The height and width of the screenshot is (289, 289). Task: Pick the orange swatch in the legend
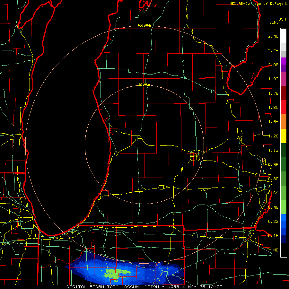pyautogui.click(x=284, y=122)
